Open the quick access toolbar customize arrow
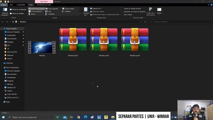 pos(11,2)
